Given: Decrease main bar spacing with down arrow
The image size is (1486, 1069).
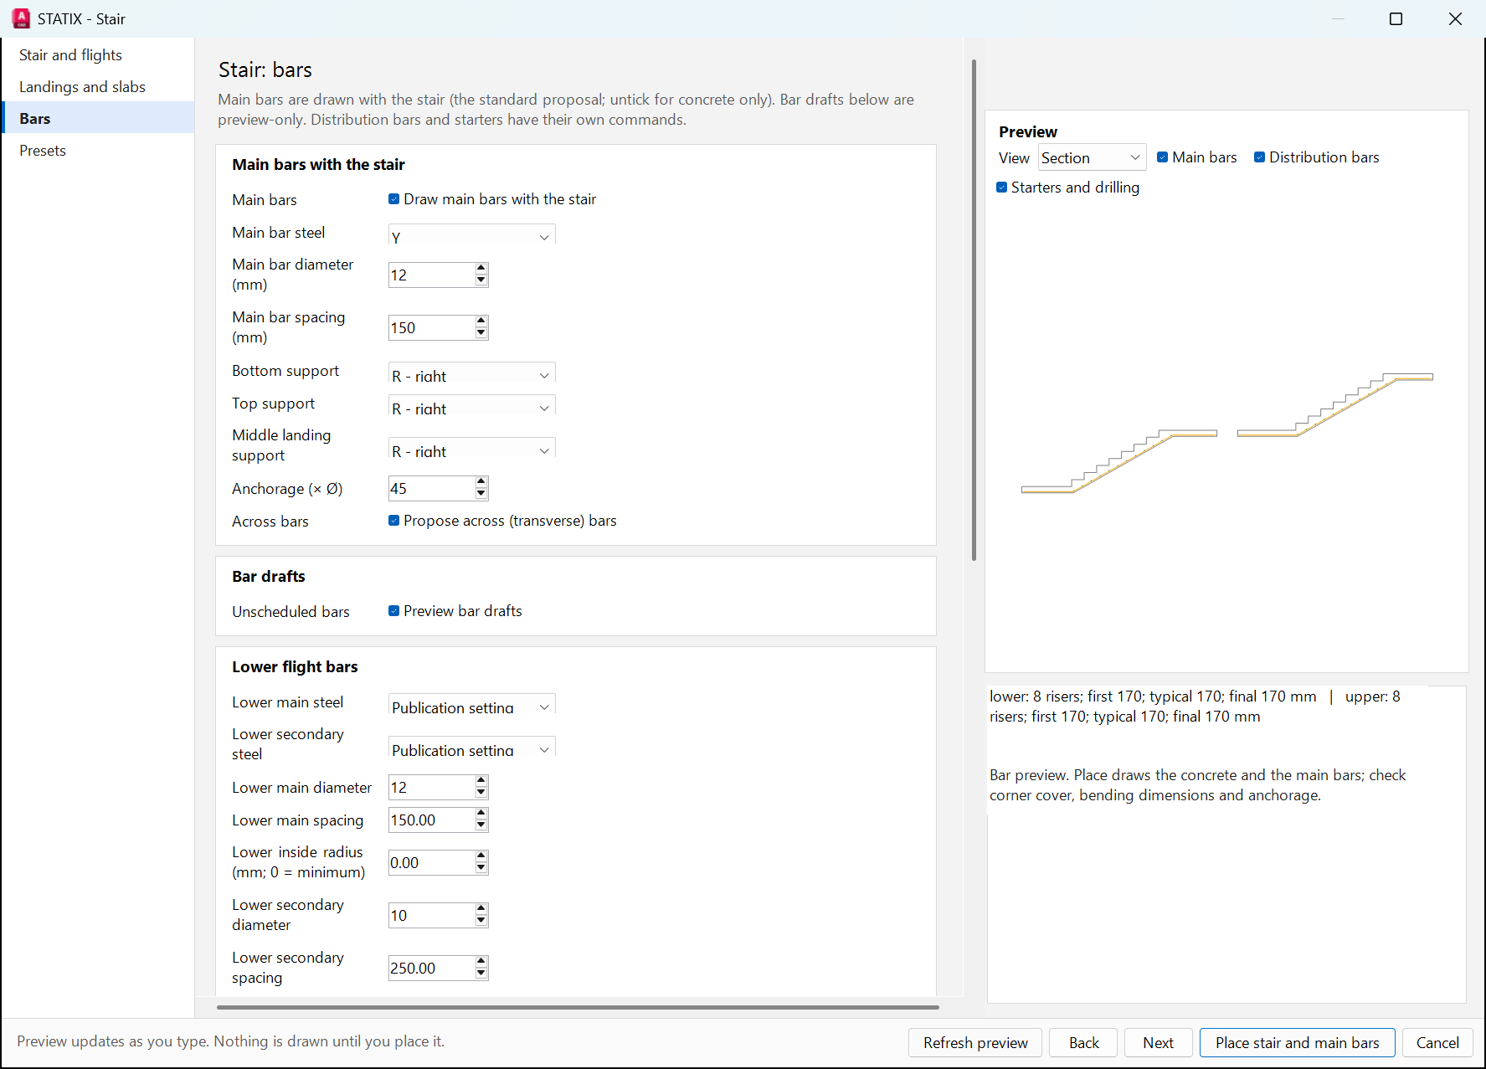Looking at the screenshot, I should pos(481,333).
